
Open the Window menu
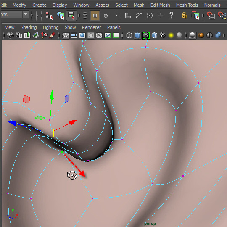(x=81, y=5)
